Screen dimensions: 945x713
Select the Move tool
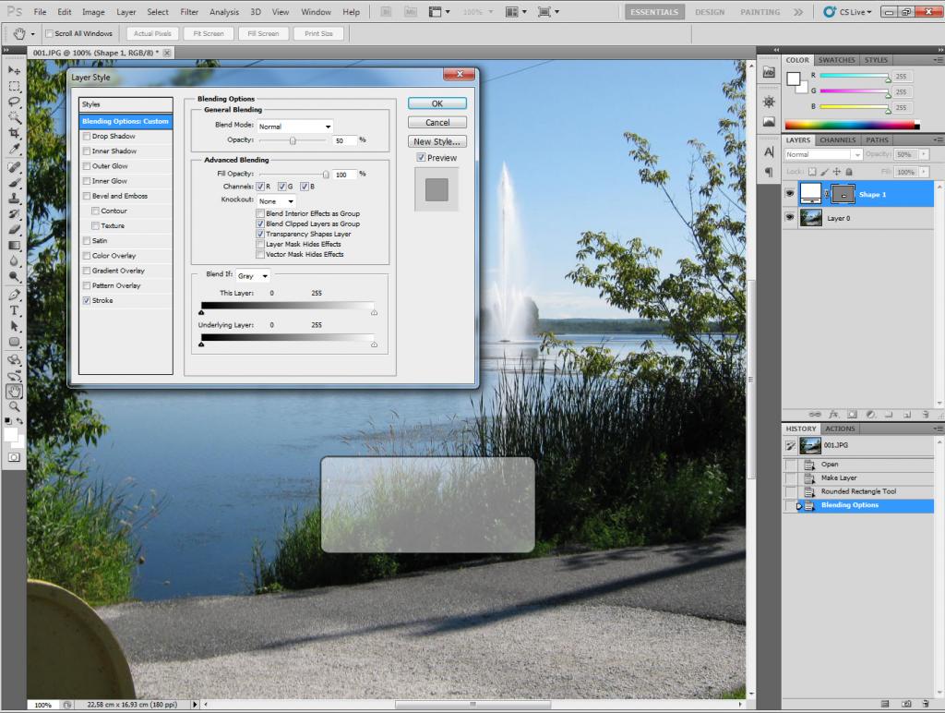point(14,70)
